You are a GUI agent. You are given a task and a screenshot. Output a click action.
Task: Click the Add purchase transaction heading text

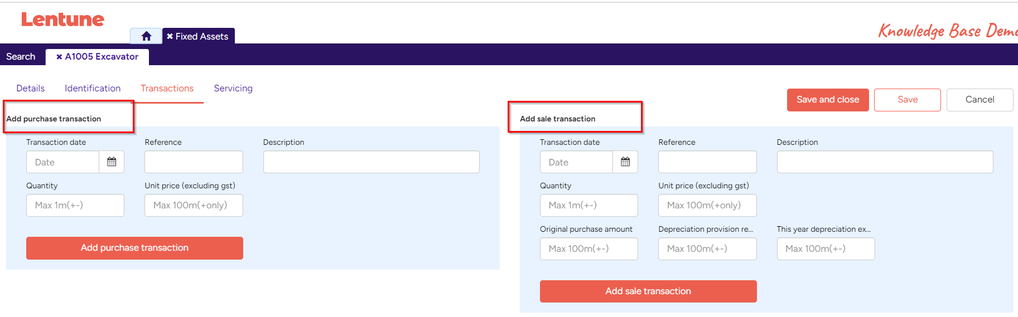[x=54, y=119]
